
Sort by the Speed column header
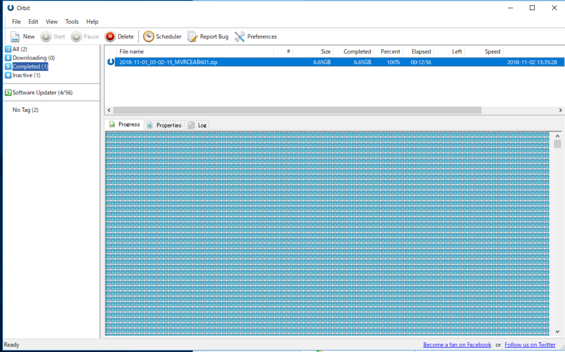(x=483, y=51)
